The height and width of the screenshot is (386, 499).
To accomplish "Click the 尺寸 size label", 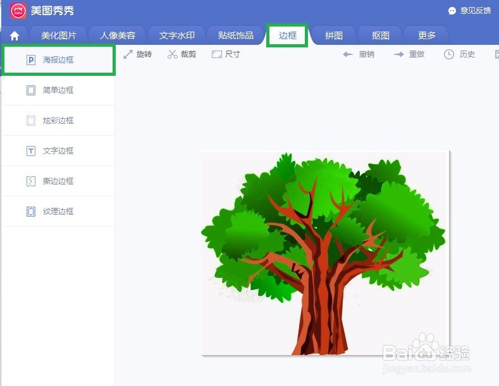I will 233,54.
